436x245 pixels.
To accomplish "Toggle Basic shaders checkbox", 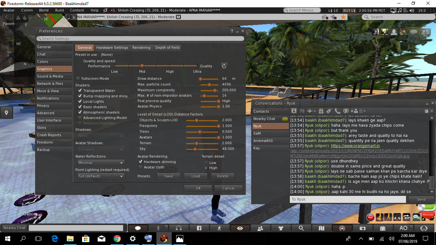I will (80, 107).
